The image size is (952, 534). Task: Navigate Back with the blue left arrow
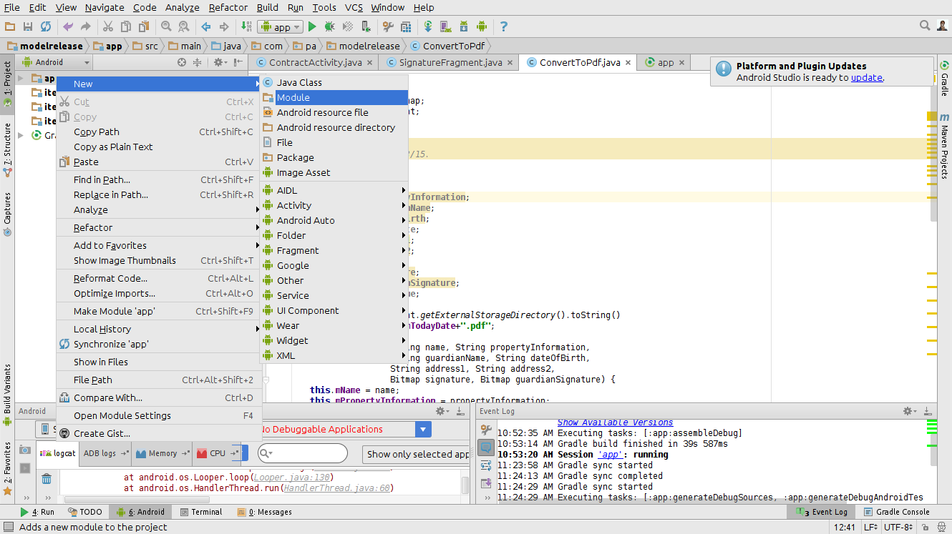pos(206,26)
